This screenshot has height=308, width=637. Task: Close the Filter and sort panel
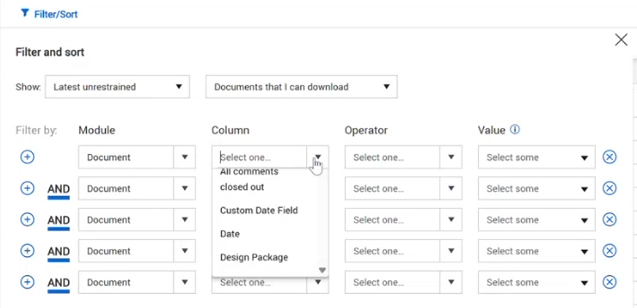621,40
